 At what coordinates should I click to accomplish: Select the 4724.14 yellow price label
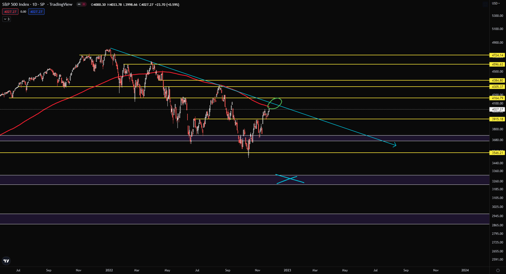[498, 55]
